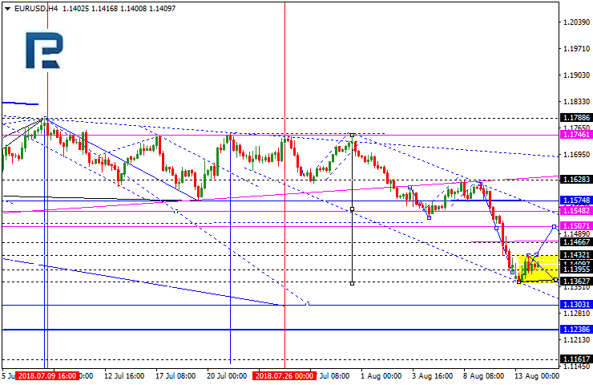Click the 3 Aug 16:00 time axis label
Screen dimensions: 593x385
[432, 376]
